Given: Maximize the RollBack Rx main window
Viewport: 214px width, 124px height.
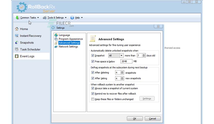Looking at the screenshot, I should (189, 2).
